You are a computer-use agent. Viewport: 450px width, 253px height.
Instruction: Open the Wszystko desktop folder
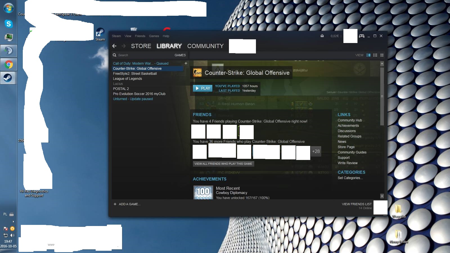[x=399, y=211]
